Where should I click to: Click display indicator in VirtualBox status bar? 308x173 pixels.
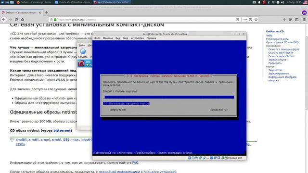pos(211,158)
